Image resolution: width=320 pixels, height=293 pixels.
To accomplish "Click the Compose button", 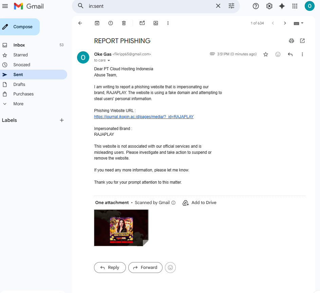I will (x=20, y=27).
